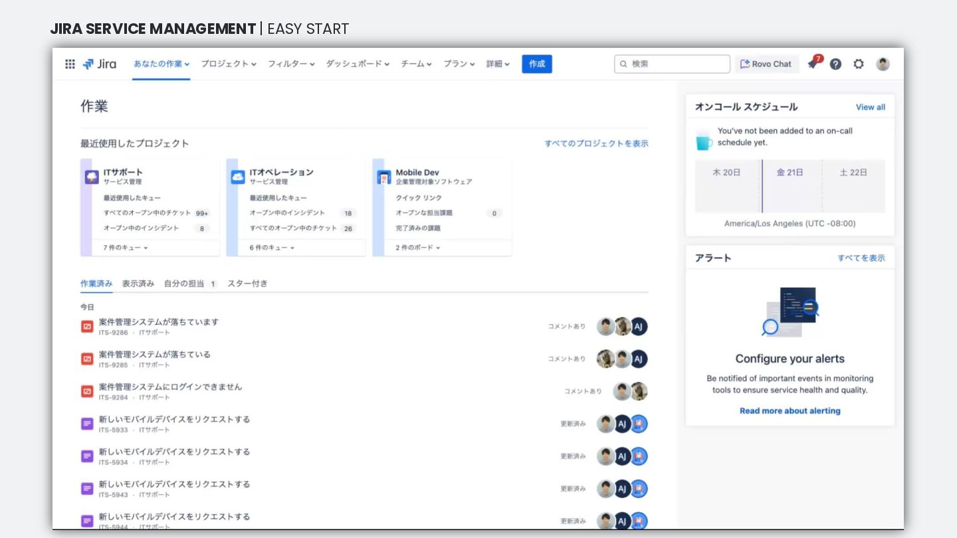The width and height of the screenshot is (957, 538).
Task: Click the AJ avatar on ITS-9285 row
Action: (x=639, y=359)
